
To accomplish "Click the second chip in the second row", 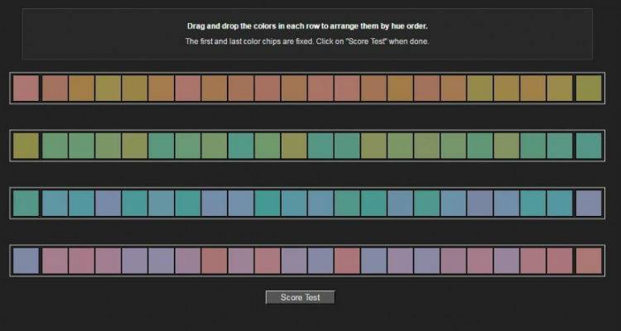I will 55,146.
